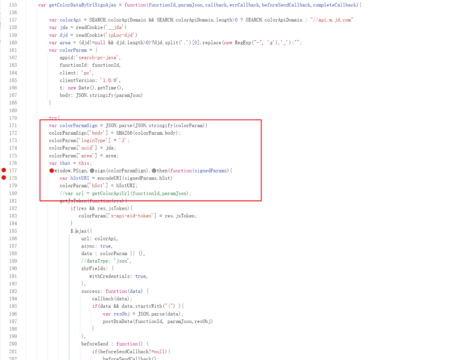Click inline red breakpoint before window.PSign
This screenshot has width=465, height=360.
(x=51, y=171)
